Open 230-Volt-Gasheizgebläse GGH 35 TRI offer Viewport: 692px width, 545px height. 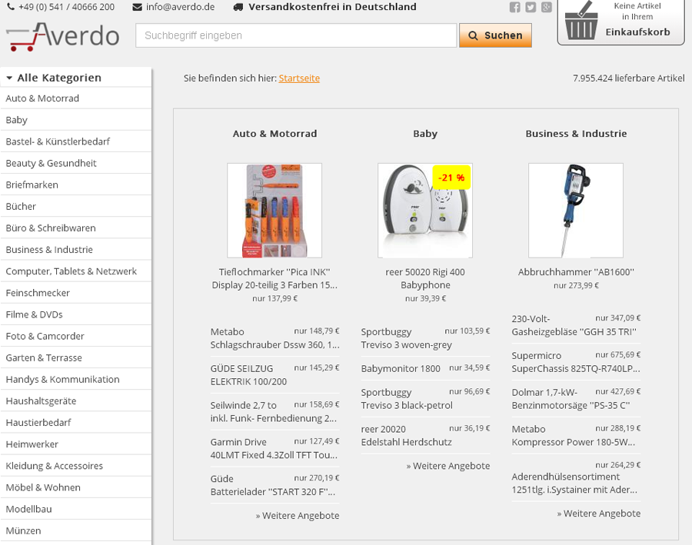coord(576,325)
